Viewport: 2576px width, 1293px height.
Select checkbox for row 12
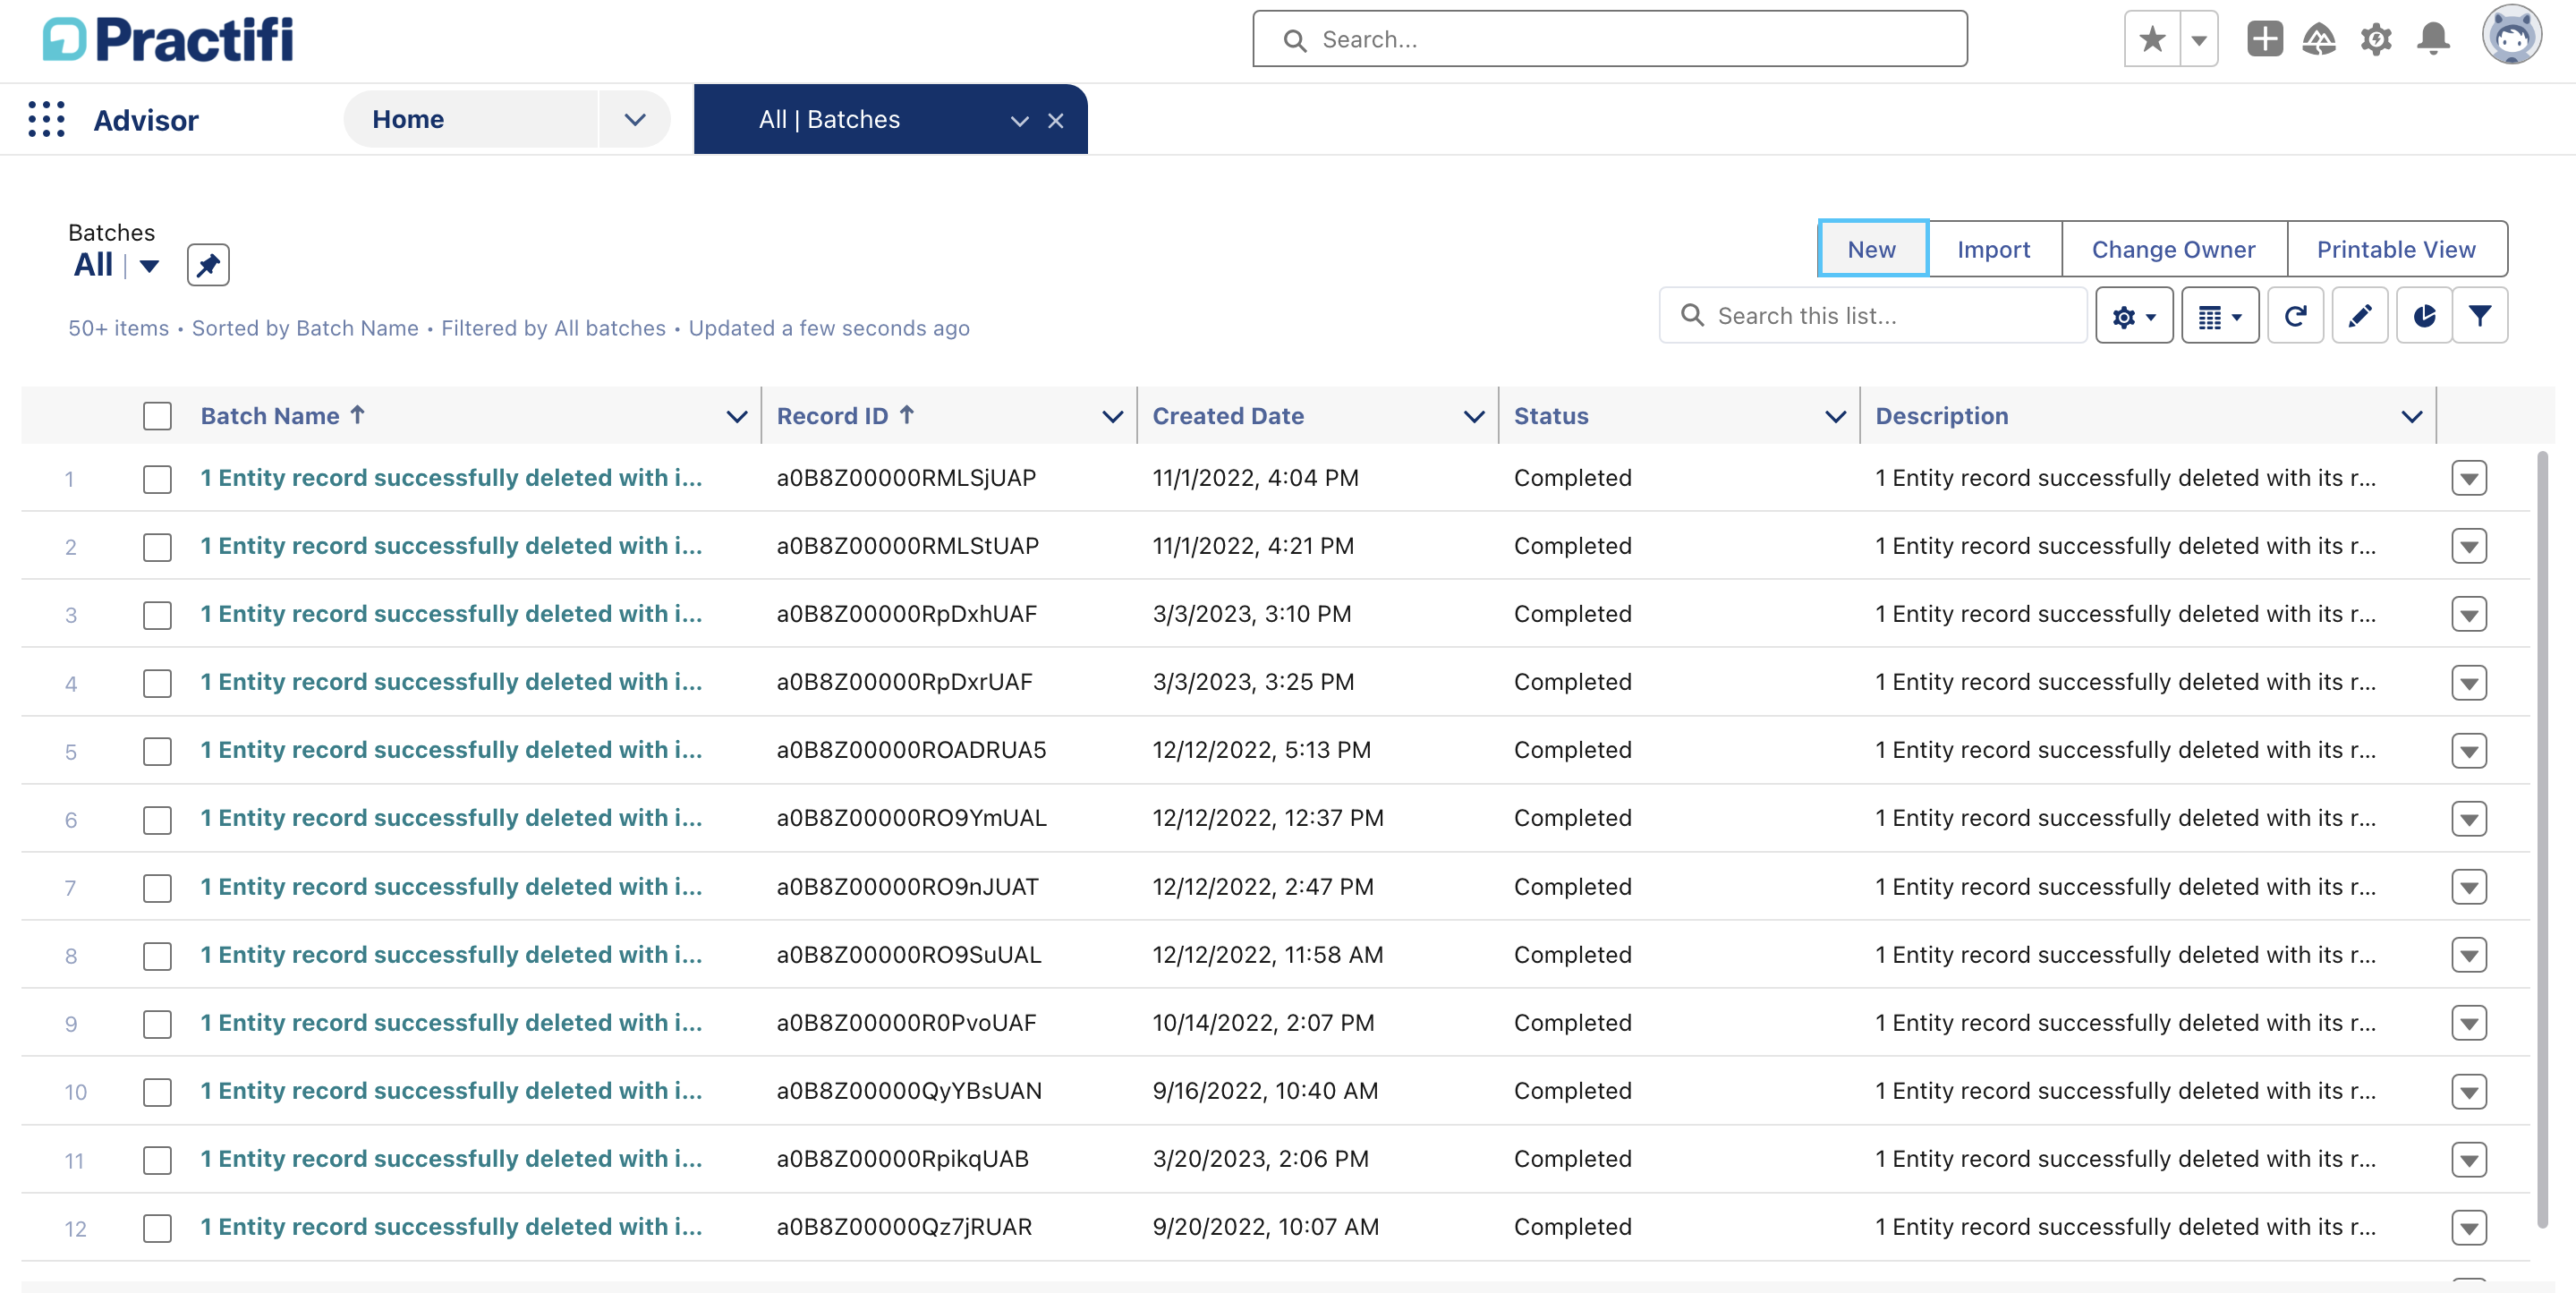[x=157, y=1228]
